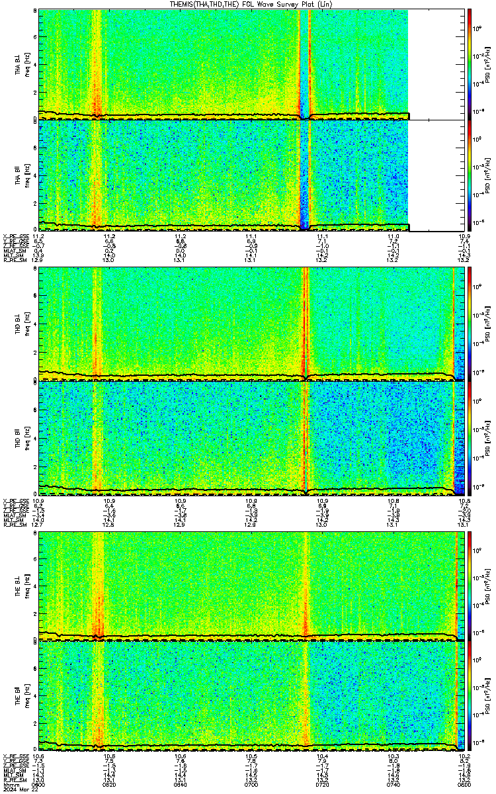496x794 pixels.
Task: Click the PSD color bar beside THD B-parallel
Action: coord(470,438)
